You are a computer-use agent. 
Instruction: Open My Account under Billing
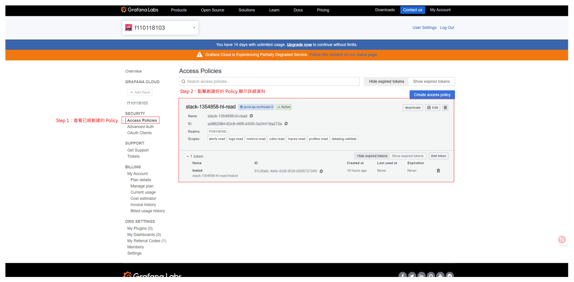coord(137,174)
